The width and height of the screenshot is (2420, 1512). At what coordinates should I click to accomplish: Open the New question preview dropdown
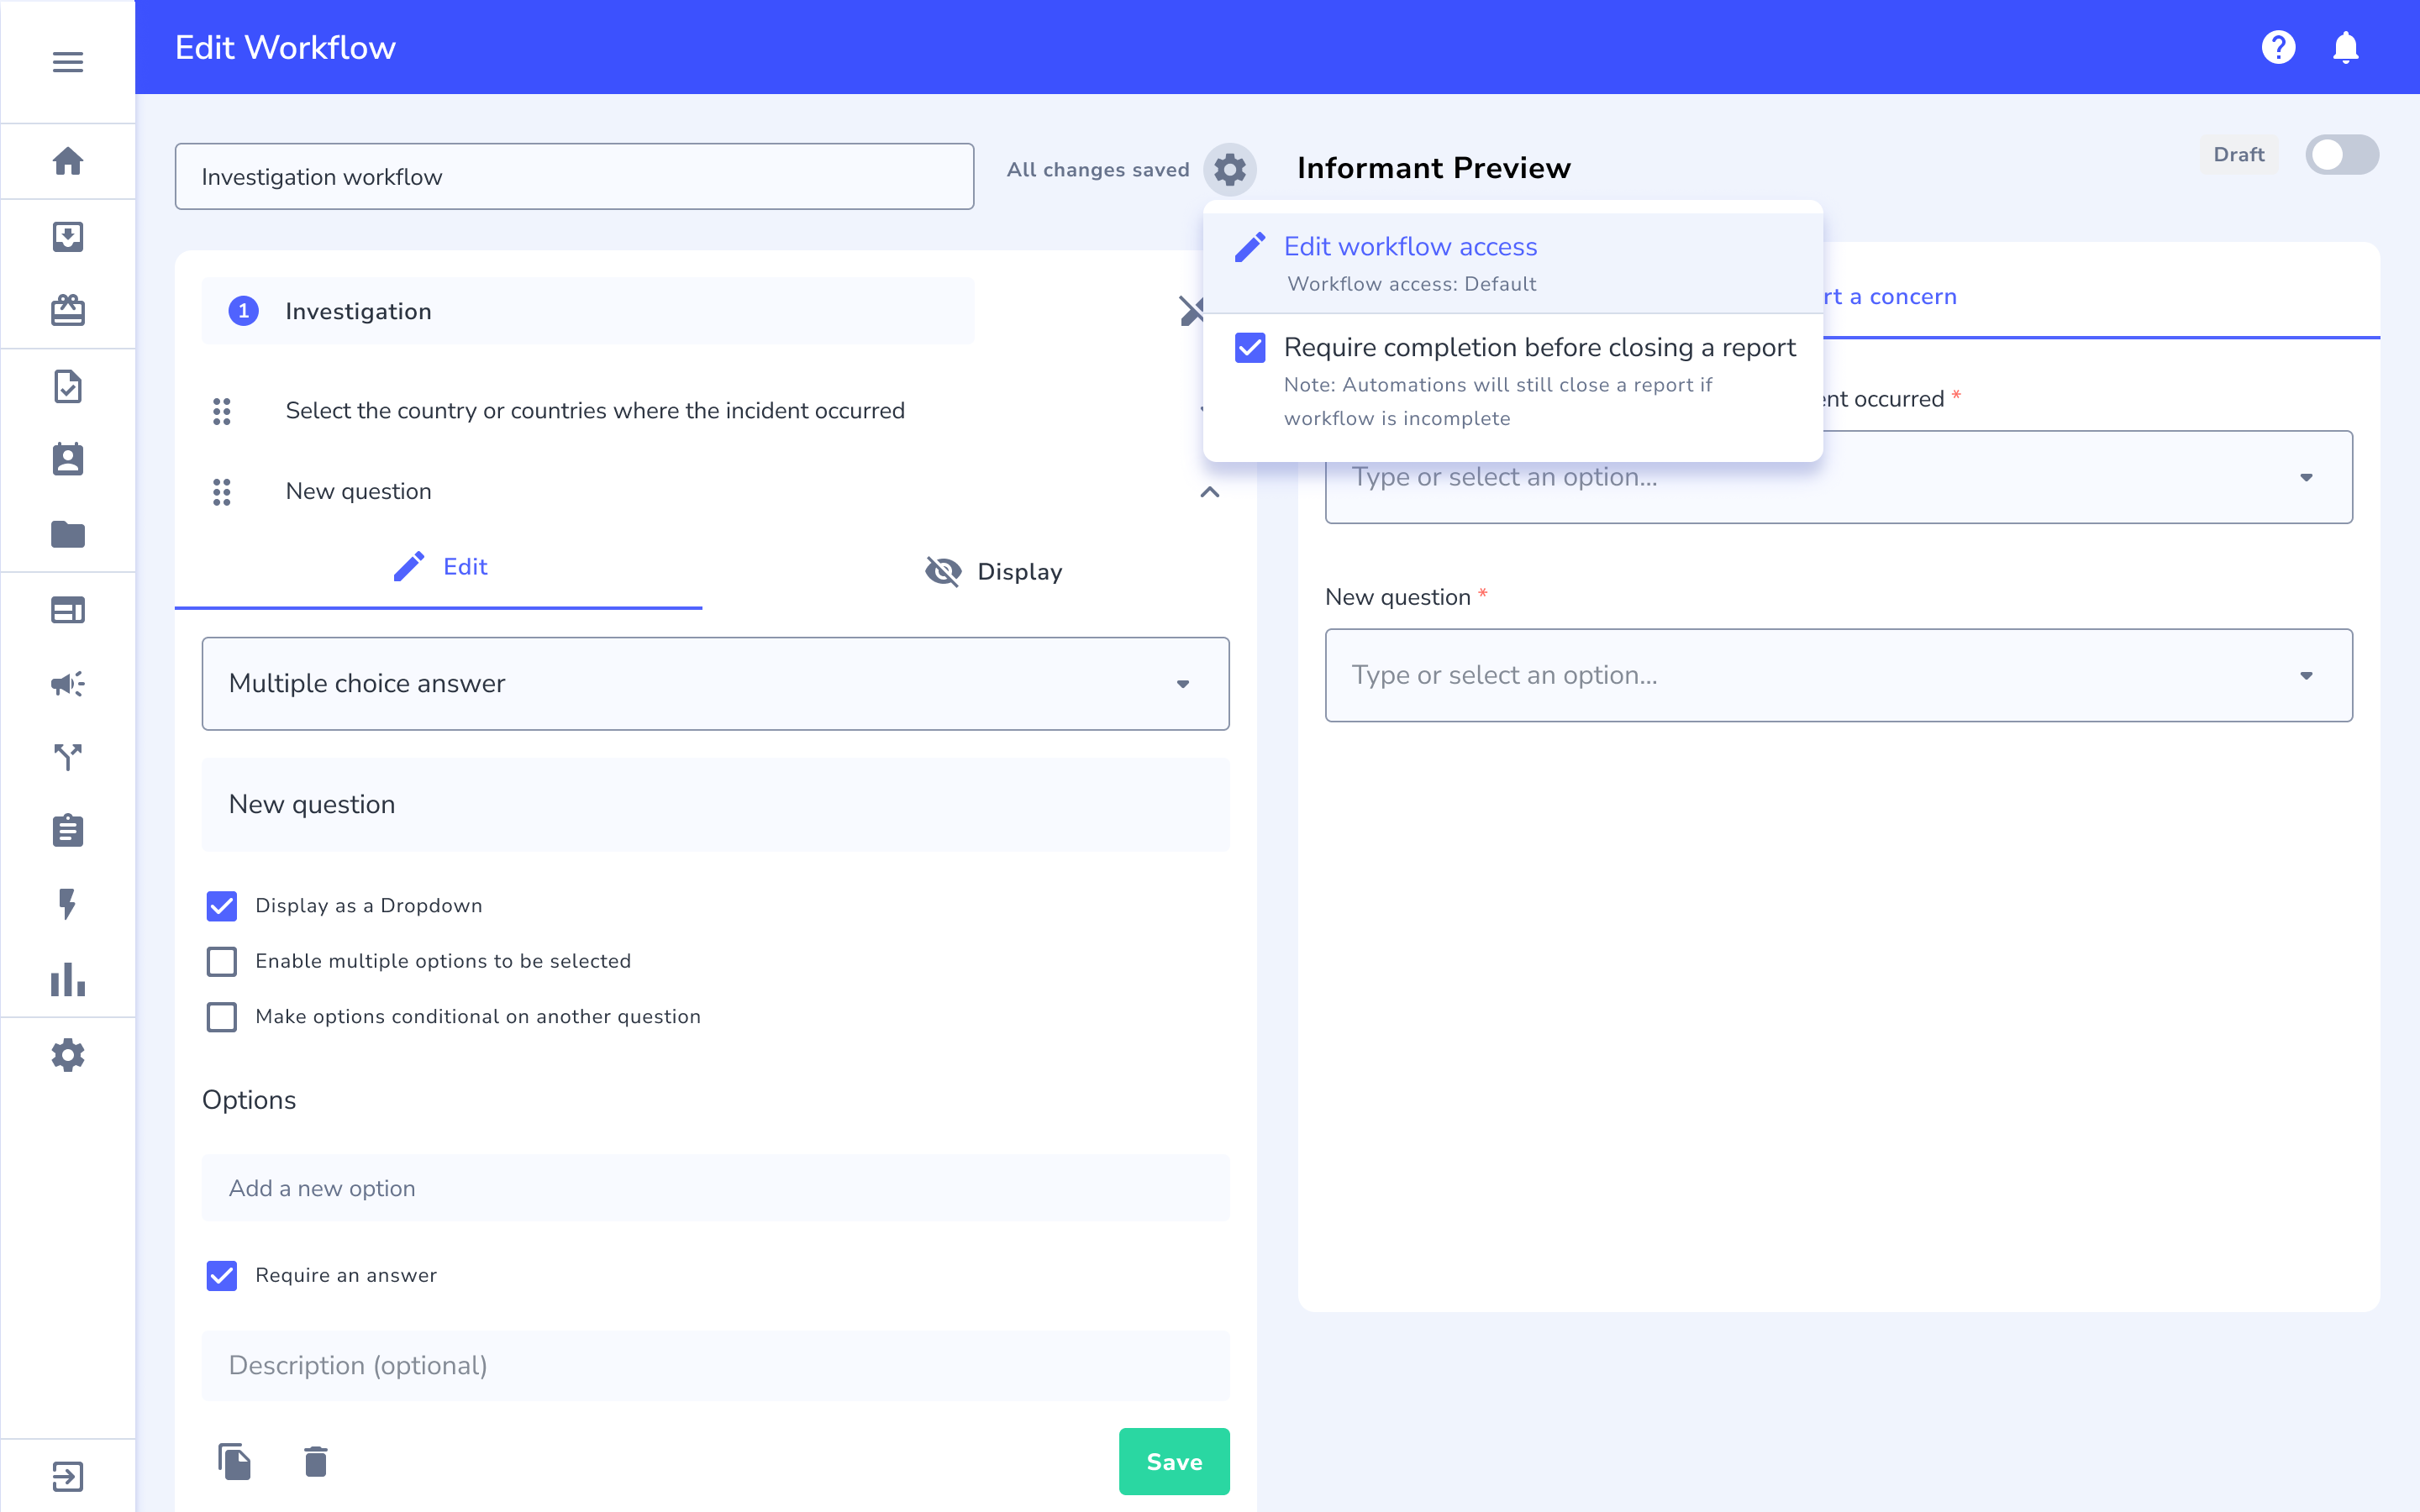(x=1838, y=675)
